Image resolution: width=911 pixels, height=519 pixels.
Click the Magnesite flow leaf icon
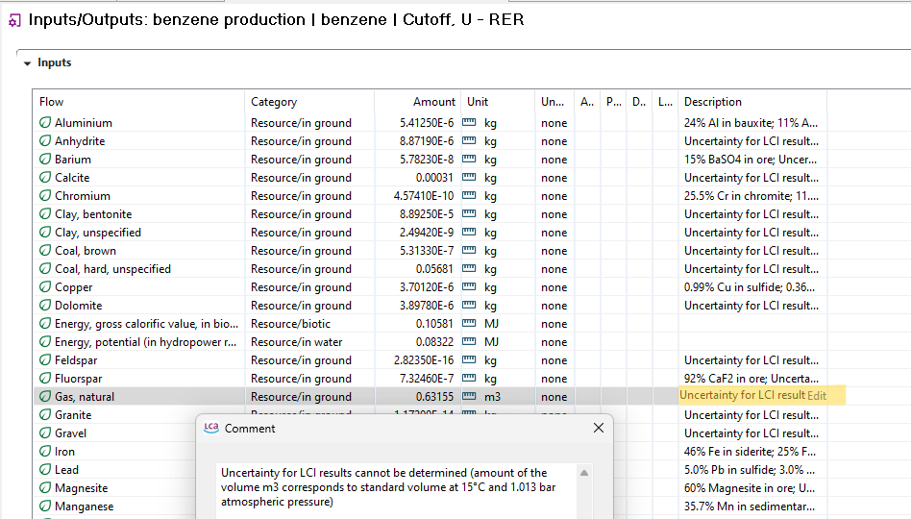pos(45,488)
